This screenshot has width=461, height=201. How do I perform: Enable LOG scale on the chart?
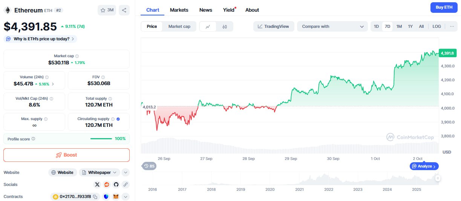[x=436, y=26]
